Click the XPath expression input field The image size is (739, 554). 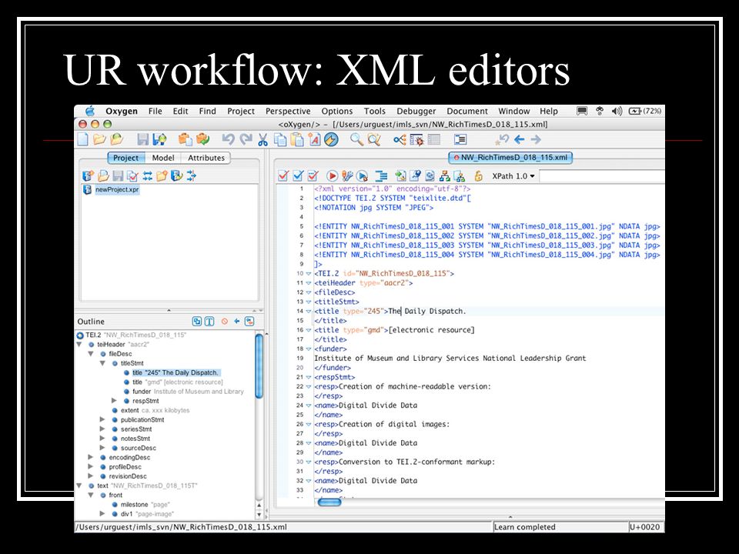coord(601,175)
